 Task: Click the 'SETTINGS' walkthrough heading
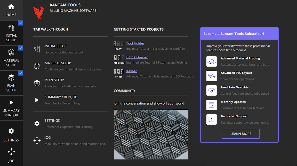coord(52,121)
